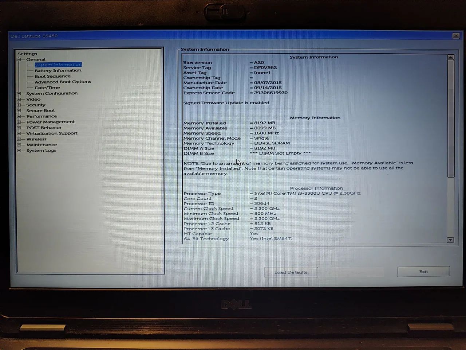Select the System Logs label
466x350 pixels.
point(41,150)
